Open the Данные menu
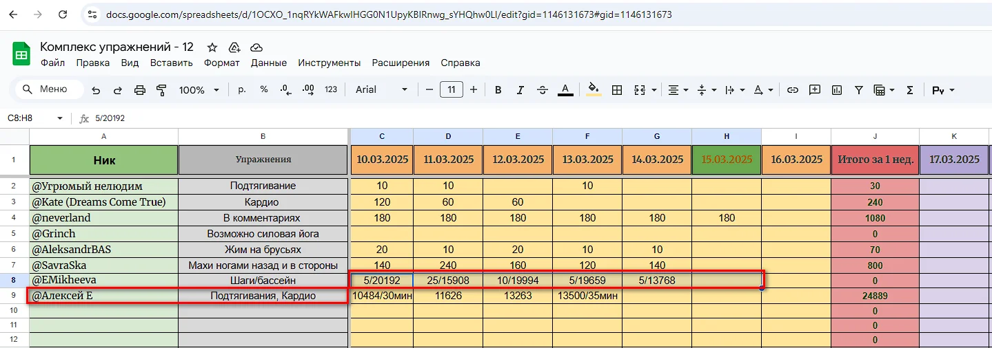992x348 pixels. (269, 63)
